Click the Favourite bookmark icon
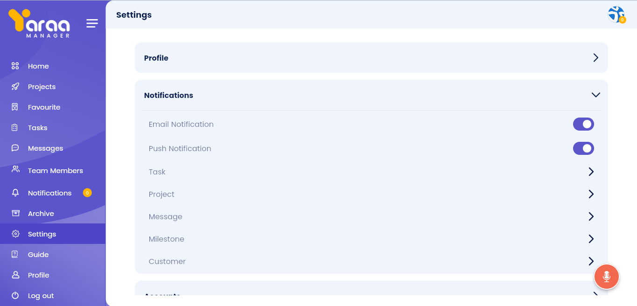 click(x=15, y=107)
